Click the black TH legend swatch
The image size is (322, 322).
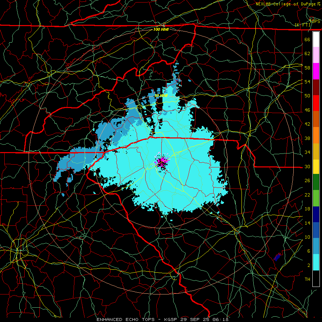(316, 278)
